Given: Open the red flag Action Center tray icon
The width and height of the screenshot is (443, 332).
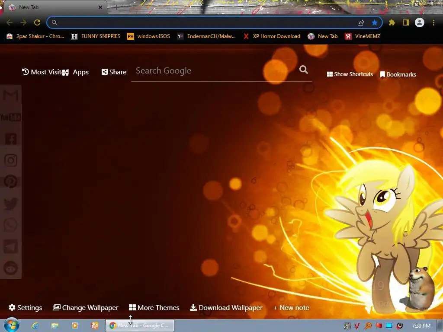Looking at the screenshot, I should click(379, 326).
